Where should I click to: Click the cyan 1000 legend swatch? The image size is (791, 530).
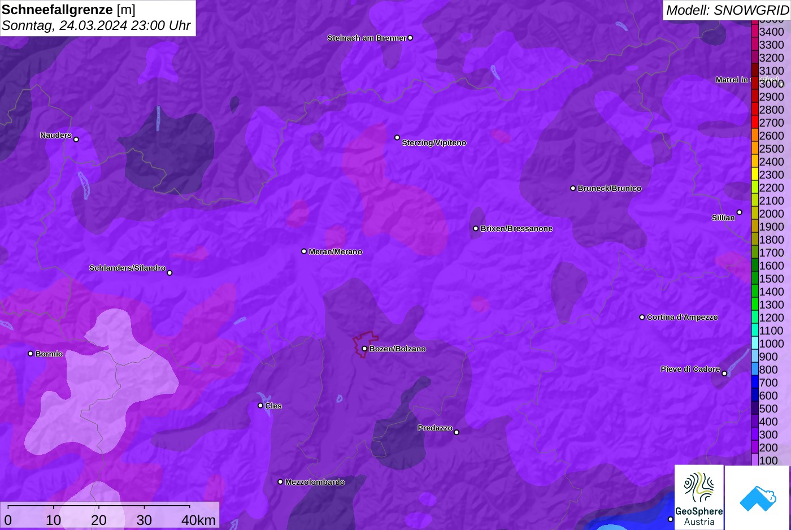(755, 343)
